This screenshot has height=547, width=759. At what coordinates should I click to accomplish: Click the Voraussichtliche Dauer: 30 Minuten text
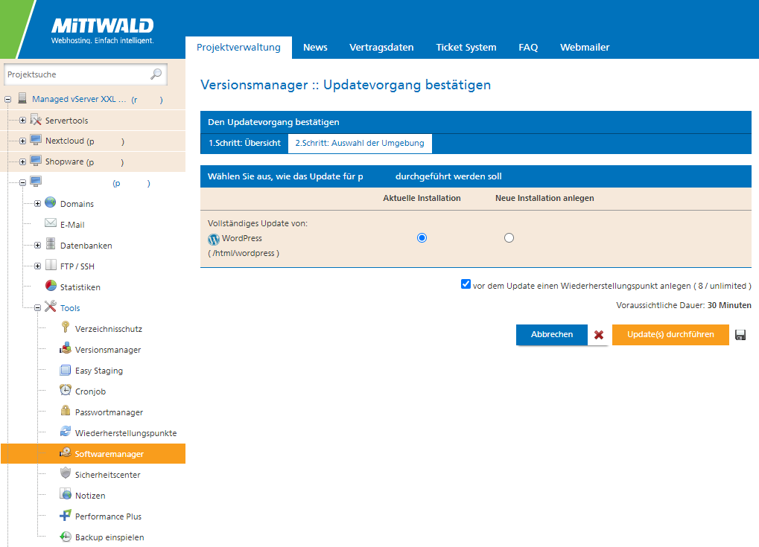684,305
